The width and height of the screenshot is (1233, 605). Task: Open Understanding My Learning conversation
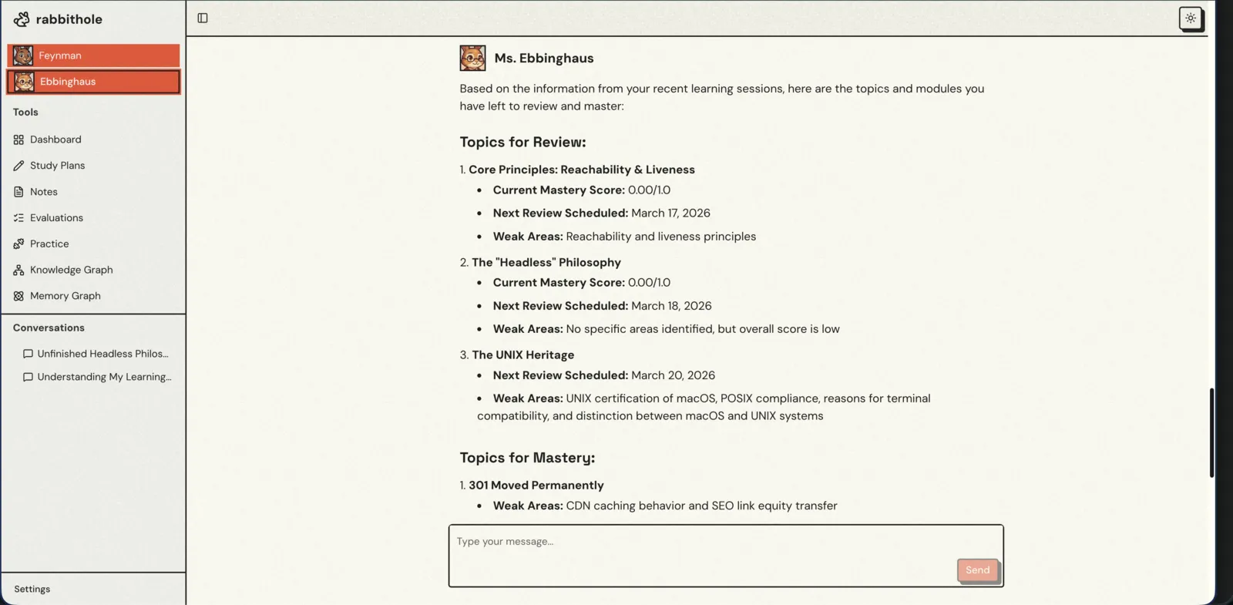103,377
